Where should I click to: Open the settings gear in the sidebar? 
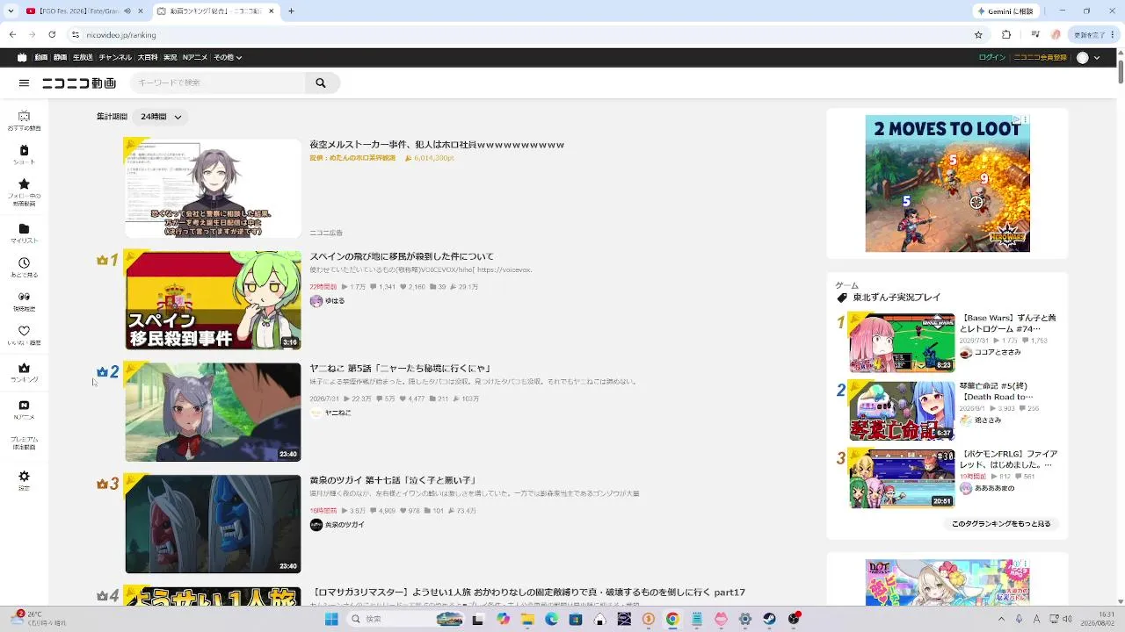tap(24, 477)
